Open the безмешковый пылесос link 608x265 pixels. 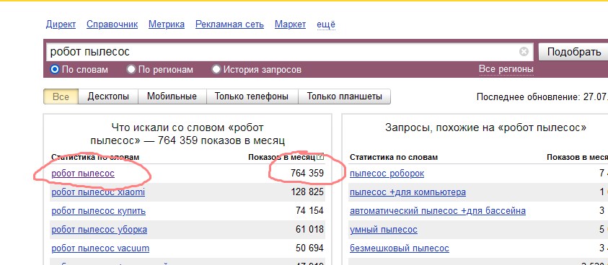[400, 248]
